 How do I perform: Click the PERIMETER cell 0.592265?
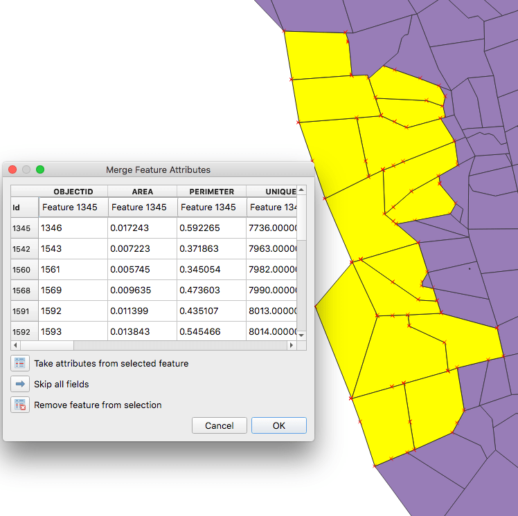pyautogui.click(x=211, y=228)
